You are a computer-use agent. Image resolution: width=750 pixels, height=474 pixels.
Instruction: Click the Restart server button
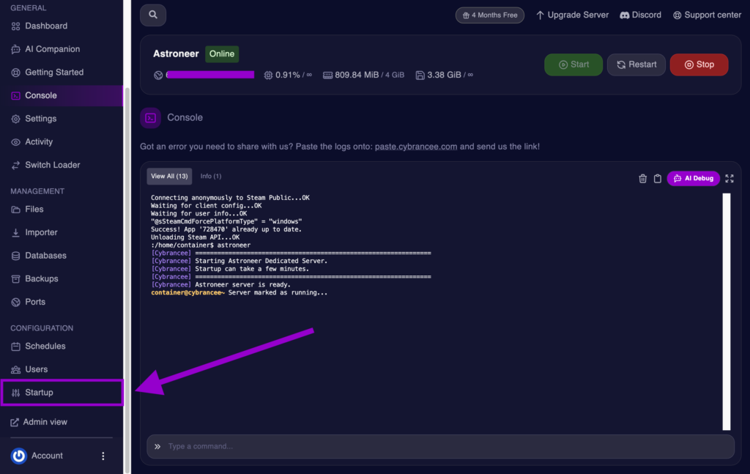(636, 64)
